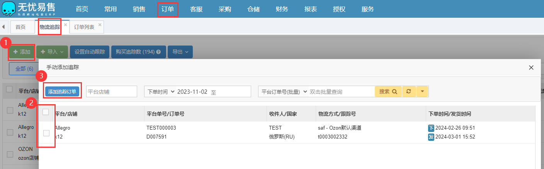This screenshot has width=544, height=169.
Task: Tick the OZON row checkbox in the background list
Action: 10,154
